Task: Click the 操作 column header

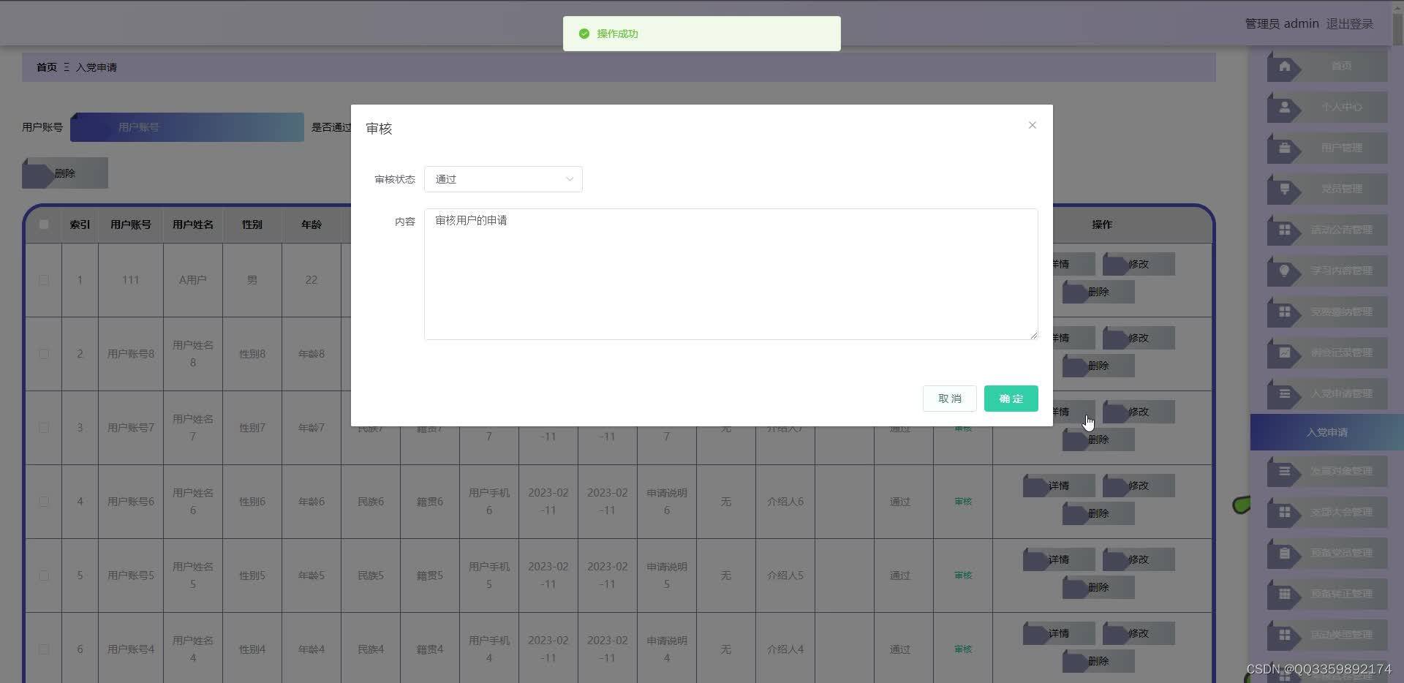Action: [x=1102, y=224]
